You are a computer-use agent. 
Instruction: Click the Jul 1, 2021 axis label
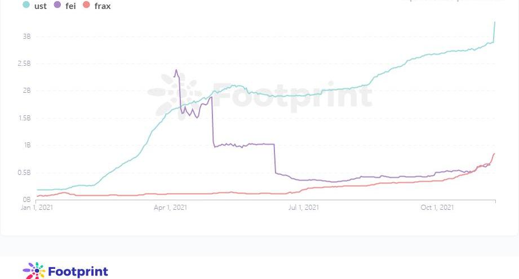[303, 208]
